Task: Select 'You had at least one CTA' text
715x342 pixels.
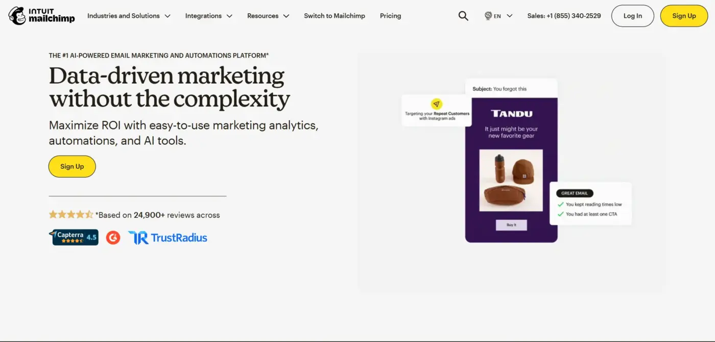Action: point(591,214)
